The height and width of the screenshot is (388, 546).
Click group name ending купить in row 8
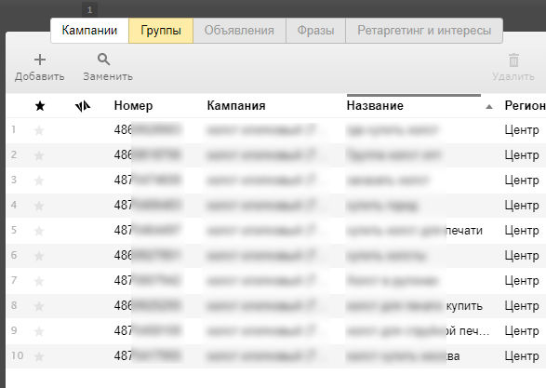(414, 306)
